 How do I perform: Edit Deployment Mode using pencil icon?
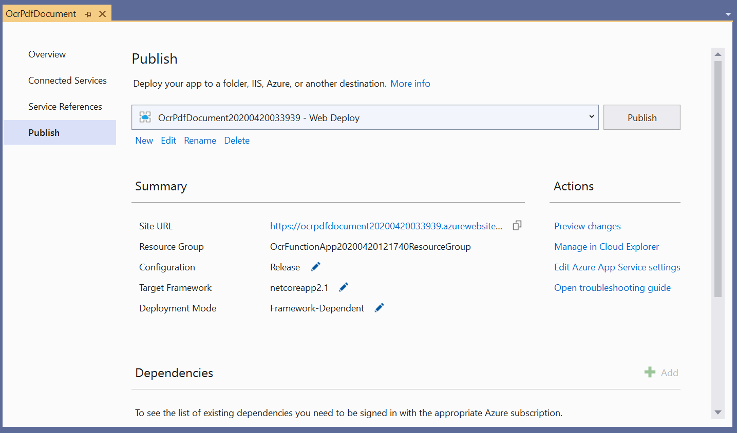point(380,308)
